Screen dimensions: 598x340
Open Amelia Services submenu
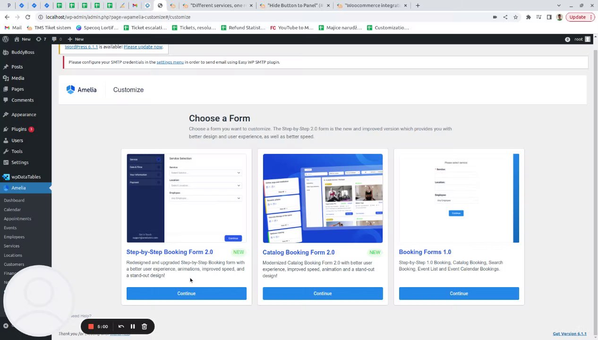(x=12, y=246)
